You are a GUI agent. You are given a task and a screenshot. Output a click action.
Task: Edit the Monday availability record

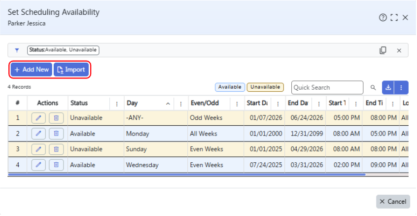click(38, 134)
